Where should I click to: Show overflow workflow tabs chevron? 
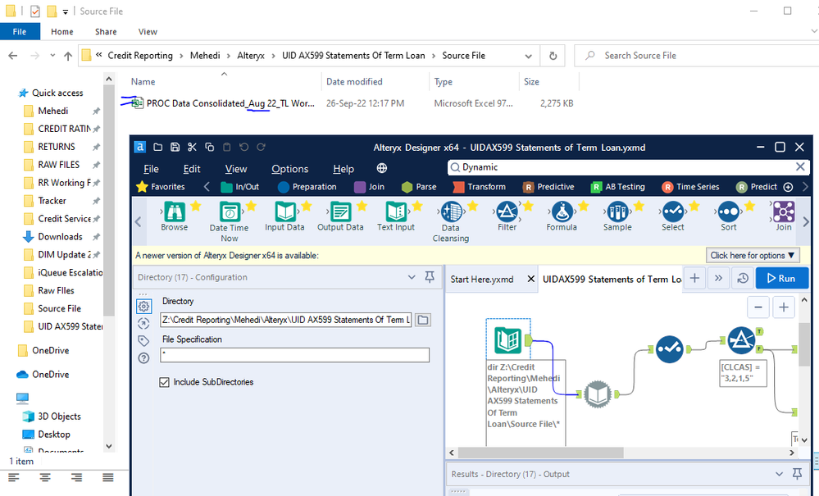[x=719, y=278]
